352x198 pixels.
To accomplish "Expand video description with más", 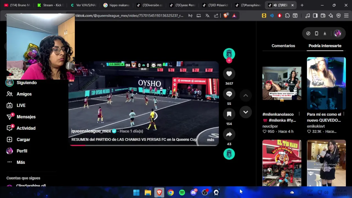I will click(x=211, y=140).
